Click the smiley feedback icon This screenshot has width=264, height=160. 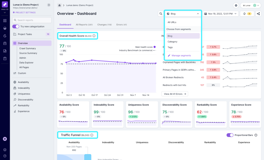[5, 150]
